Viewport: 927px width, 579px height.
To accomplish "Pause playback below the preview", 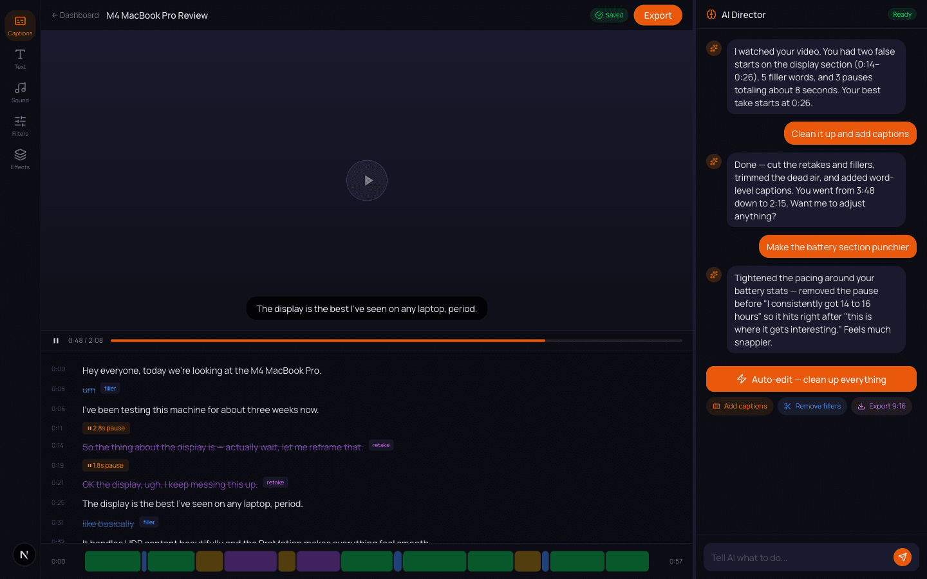I will tap(56, 340).
